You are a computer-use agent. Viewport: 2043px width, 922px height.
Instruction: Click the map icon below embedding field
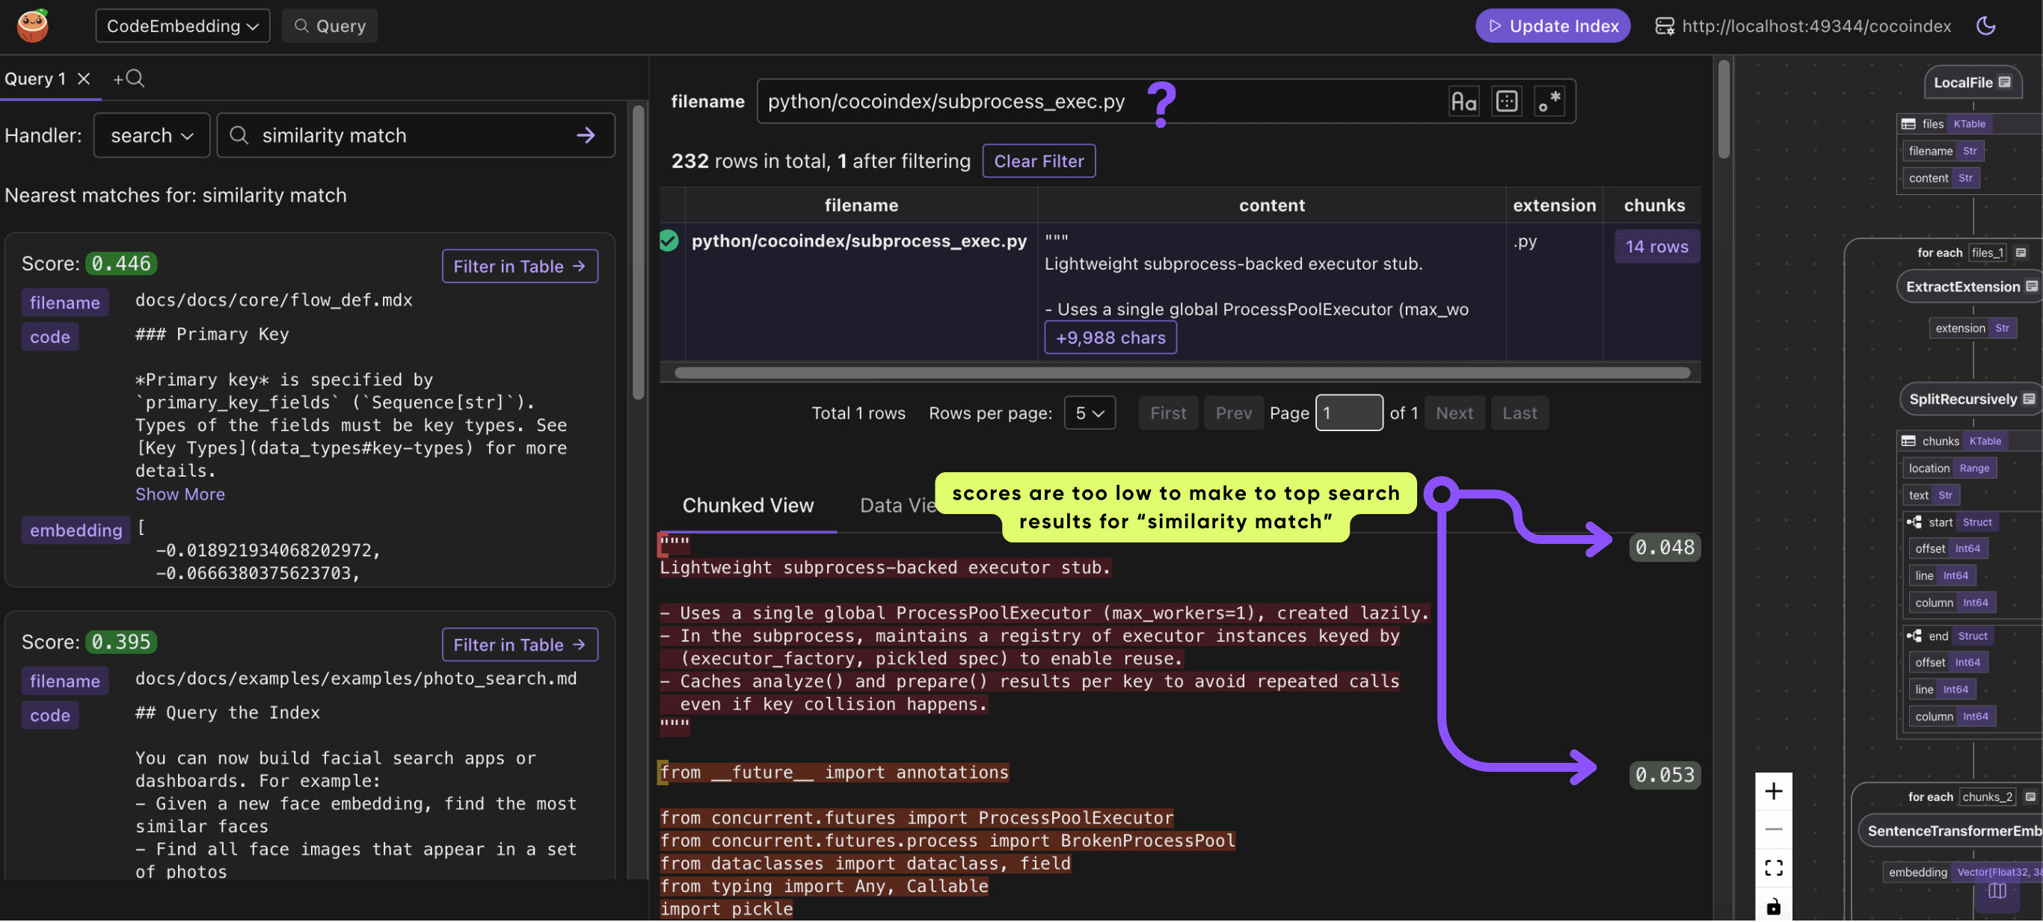tap(1997, 891)
